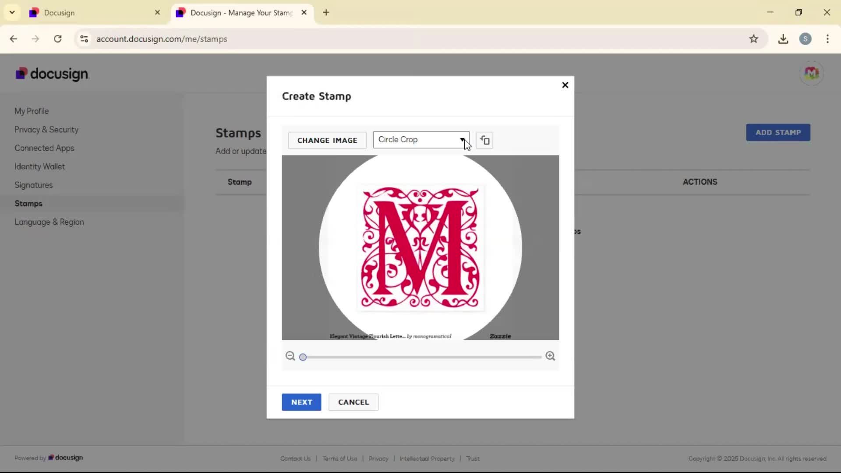The image size is (841, 473).
Task: Click the Docusign logo at top left
Action: tap(52, 74)
